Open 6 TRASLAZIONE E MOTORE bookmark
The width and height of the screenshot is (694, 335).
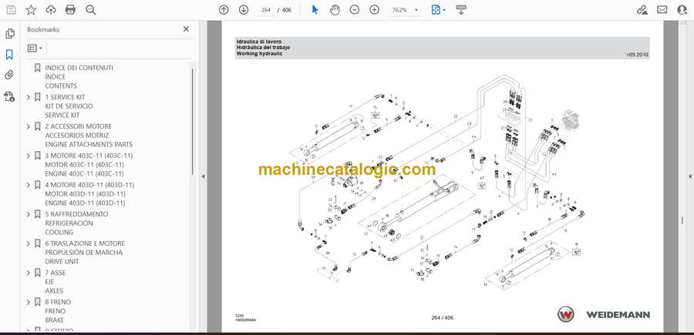(85, 253)
